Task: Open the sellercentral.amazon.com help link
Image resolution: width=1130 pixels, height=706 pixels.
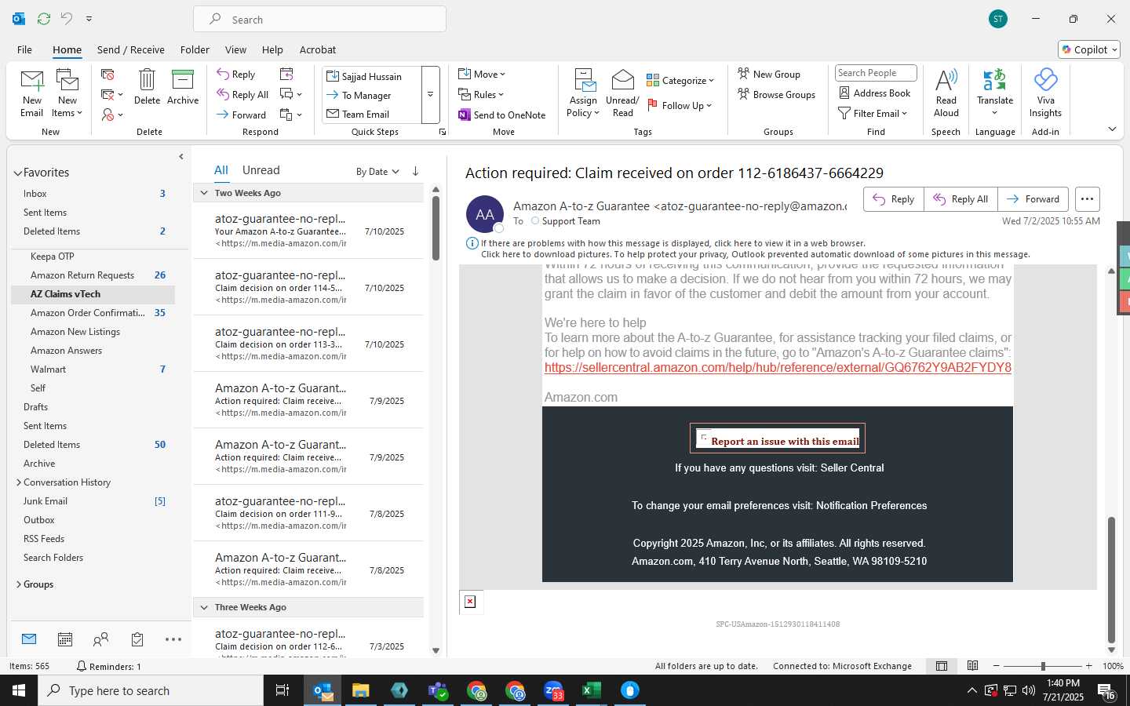Action: click(x=778, y=367)
